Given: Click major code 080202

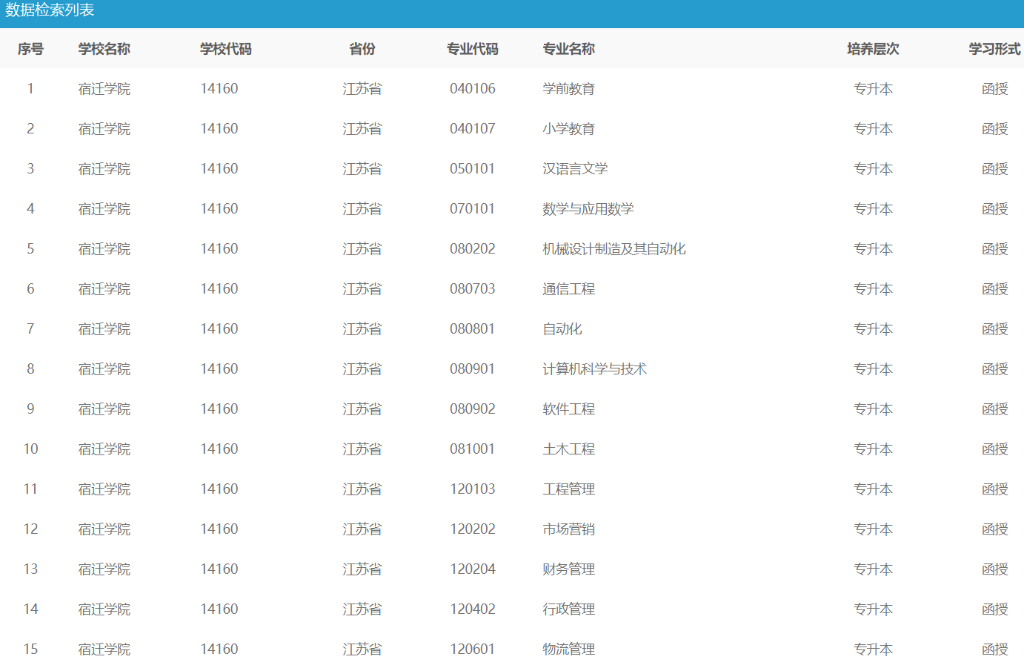Looking at the screenshot, I should tap(473, 249).
